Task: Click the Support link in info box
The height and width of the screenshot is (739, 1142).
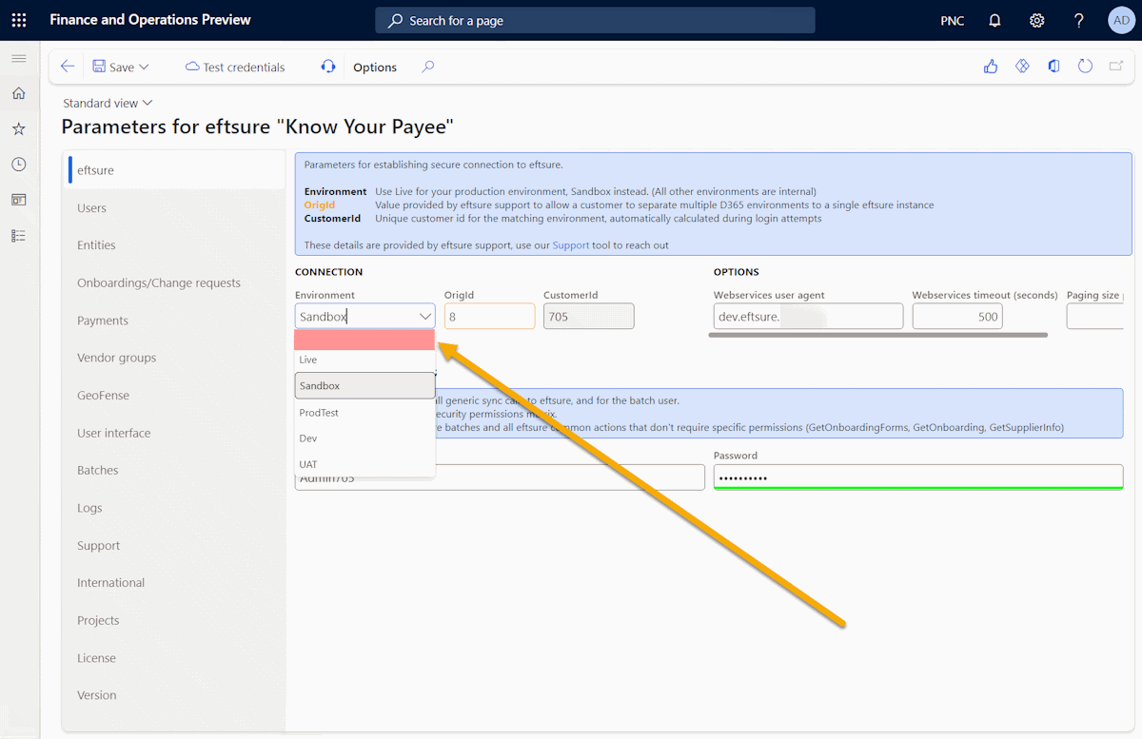Action: pyautogui.click(x=571, y=245)
